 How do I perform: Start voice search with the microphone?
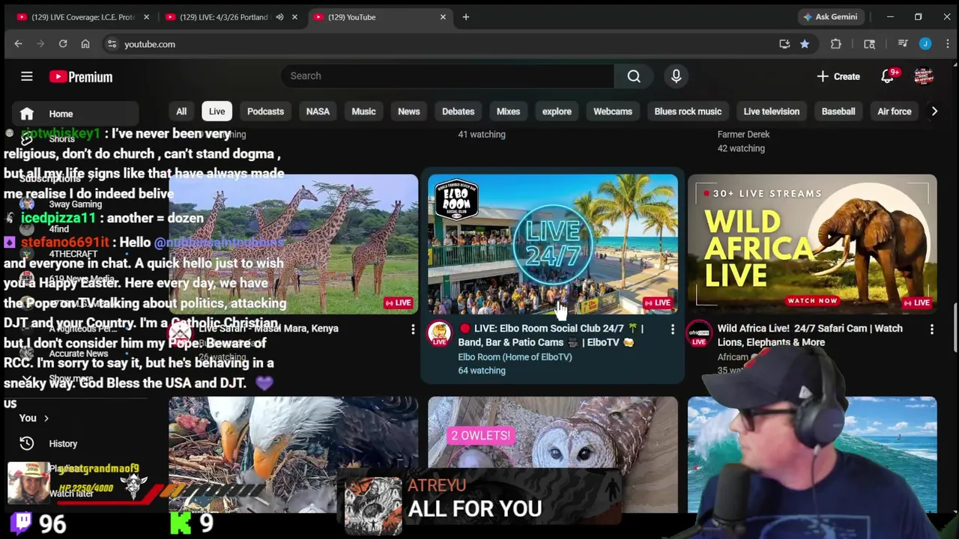pos(676,76)
